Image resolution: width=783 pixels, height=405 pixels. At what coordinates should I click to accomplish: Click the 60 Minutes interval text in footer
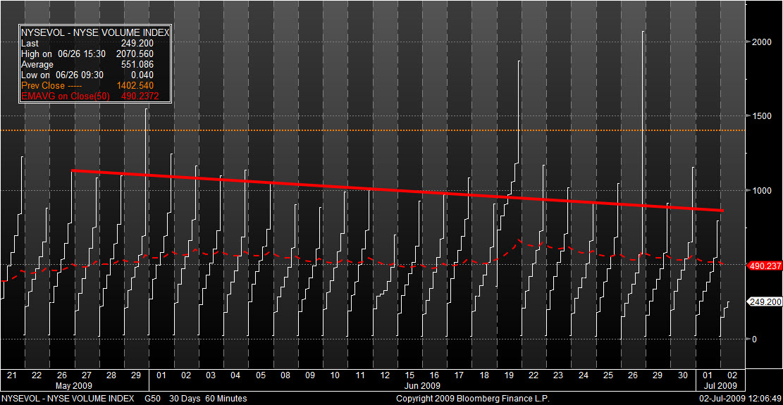pos(225,399)
